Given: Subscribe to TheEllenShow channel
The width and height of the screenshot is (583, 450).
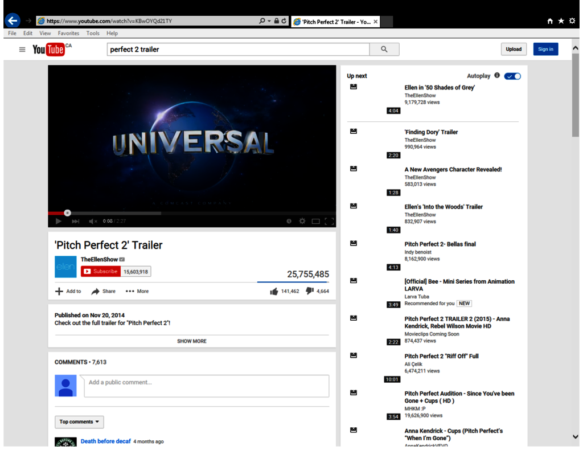Looking at the screenshot, I should click(100, 272).
